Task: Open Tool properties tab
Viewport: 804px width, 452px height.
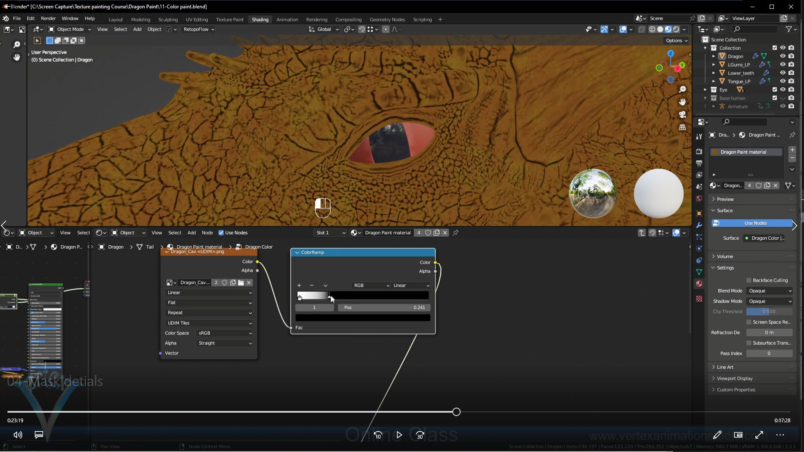Action: 699,136
